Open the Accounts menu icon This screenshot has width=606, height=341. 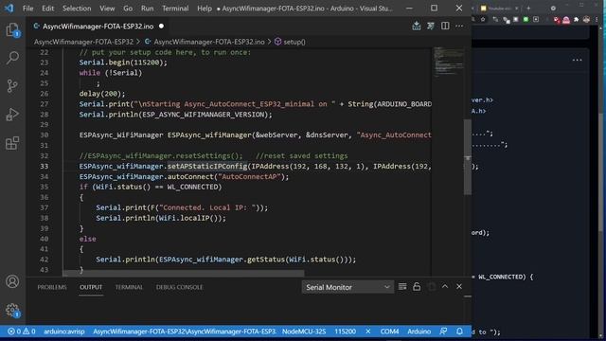pyautogui.click(x=12, y=281)
